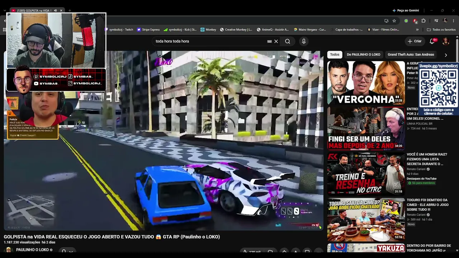Close the GOLPISTA na VIDA browser tab
Image resolution: width=459 pixels, height=258 pixels.
coord(61,10)
